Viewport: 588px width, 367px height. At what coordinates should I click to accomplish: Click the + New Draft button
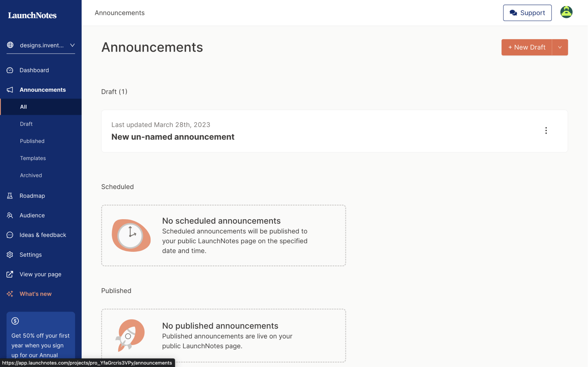pyautogui.click(x=526, y=47)
